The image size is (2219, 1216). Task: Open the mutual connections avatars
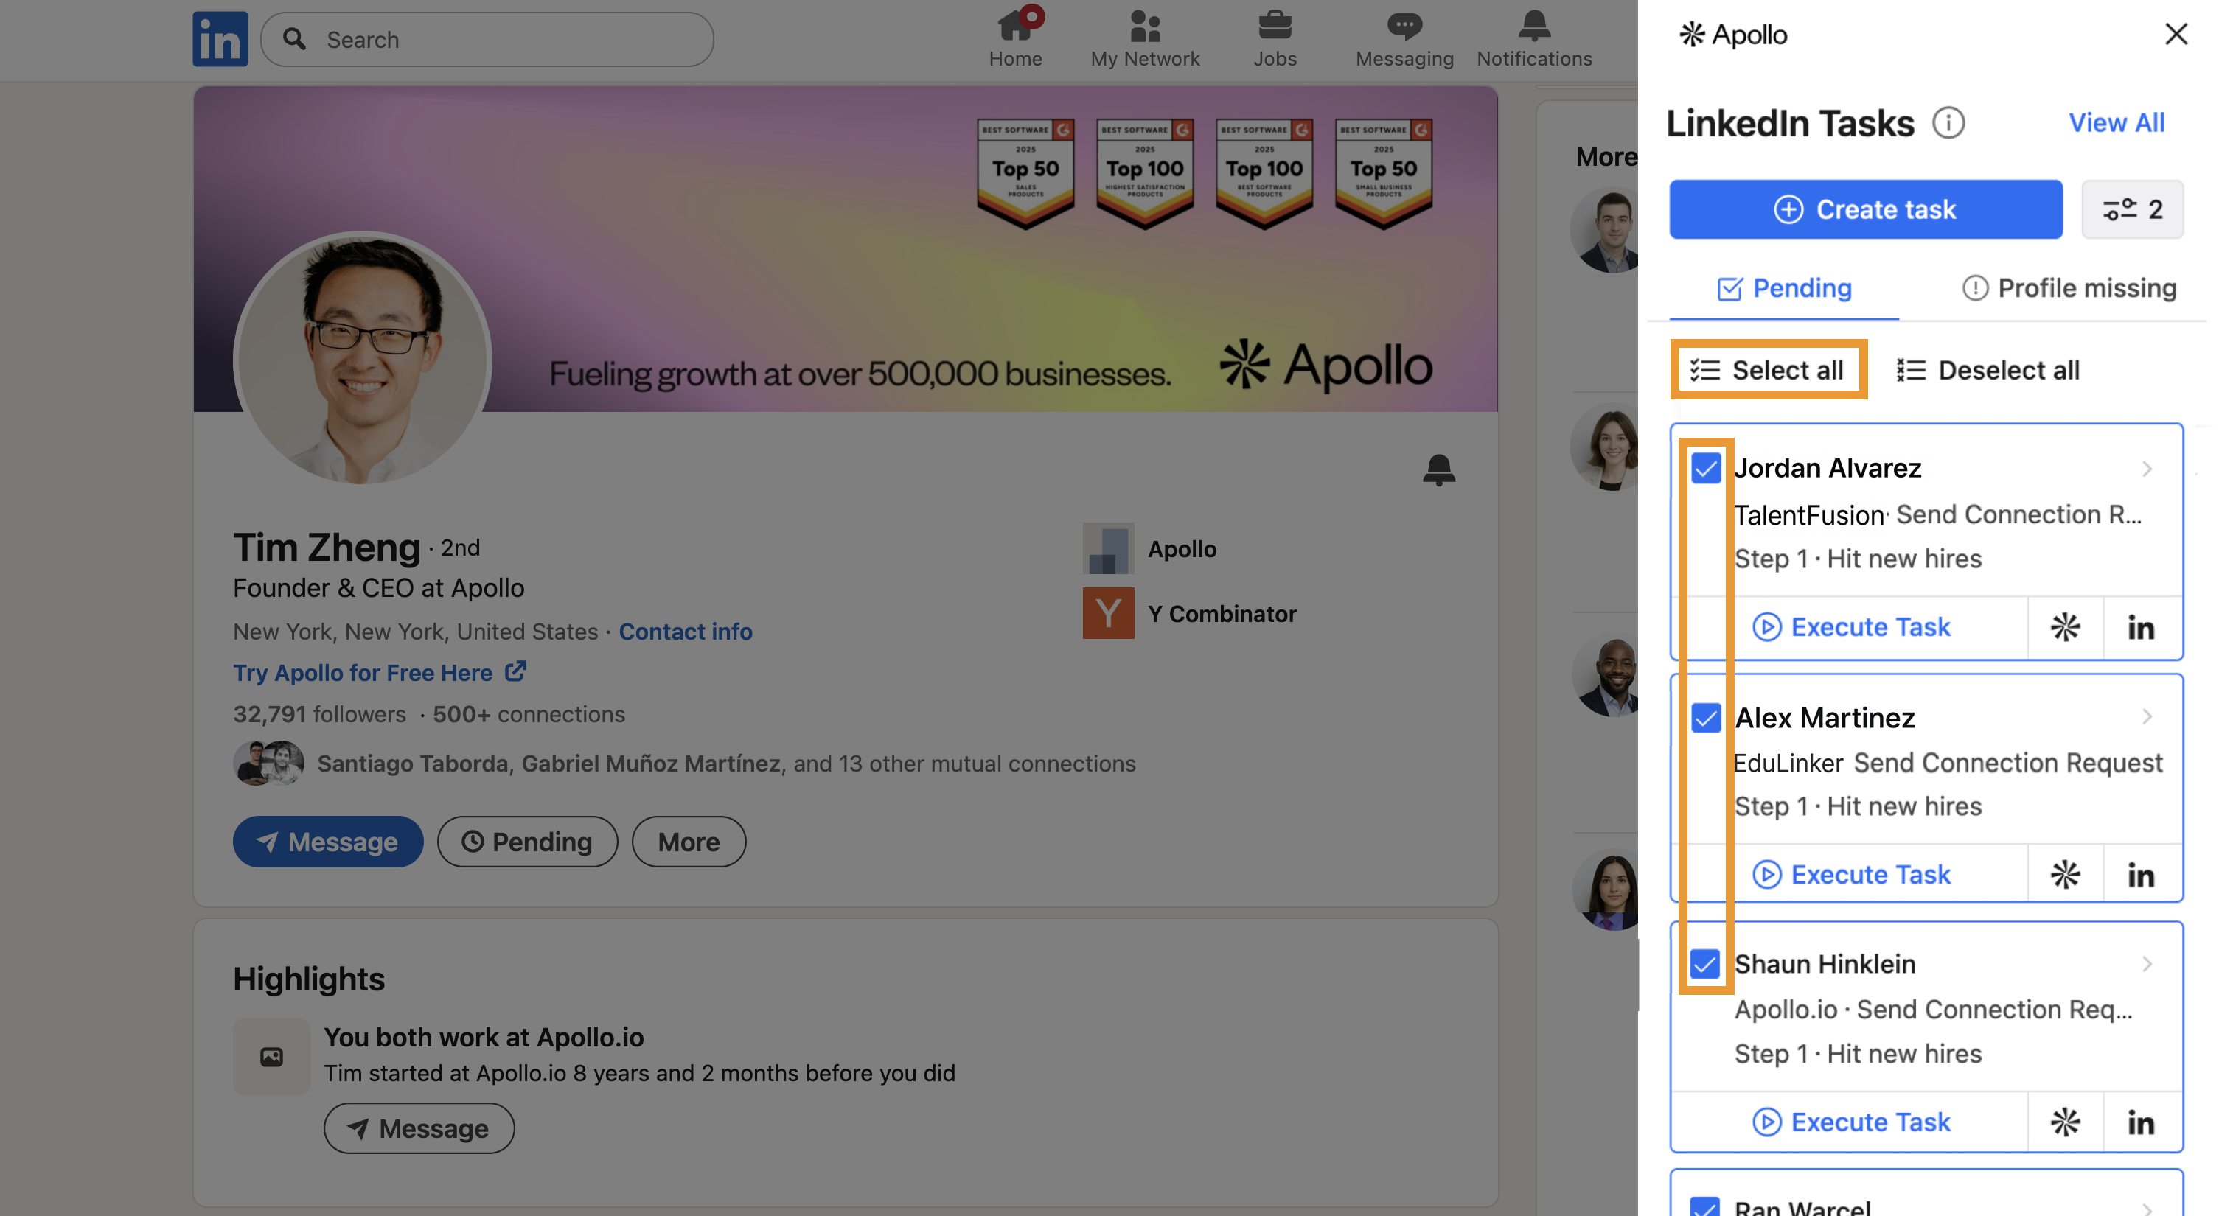(268, 763)
